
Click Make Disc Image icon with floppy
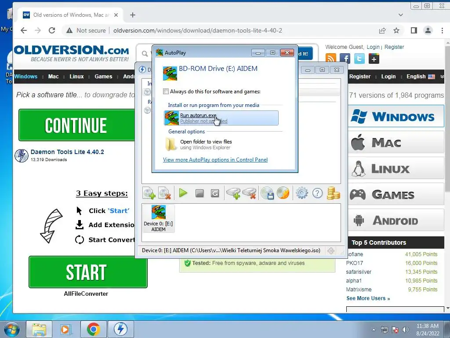point(267,193)
